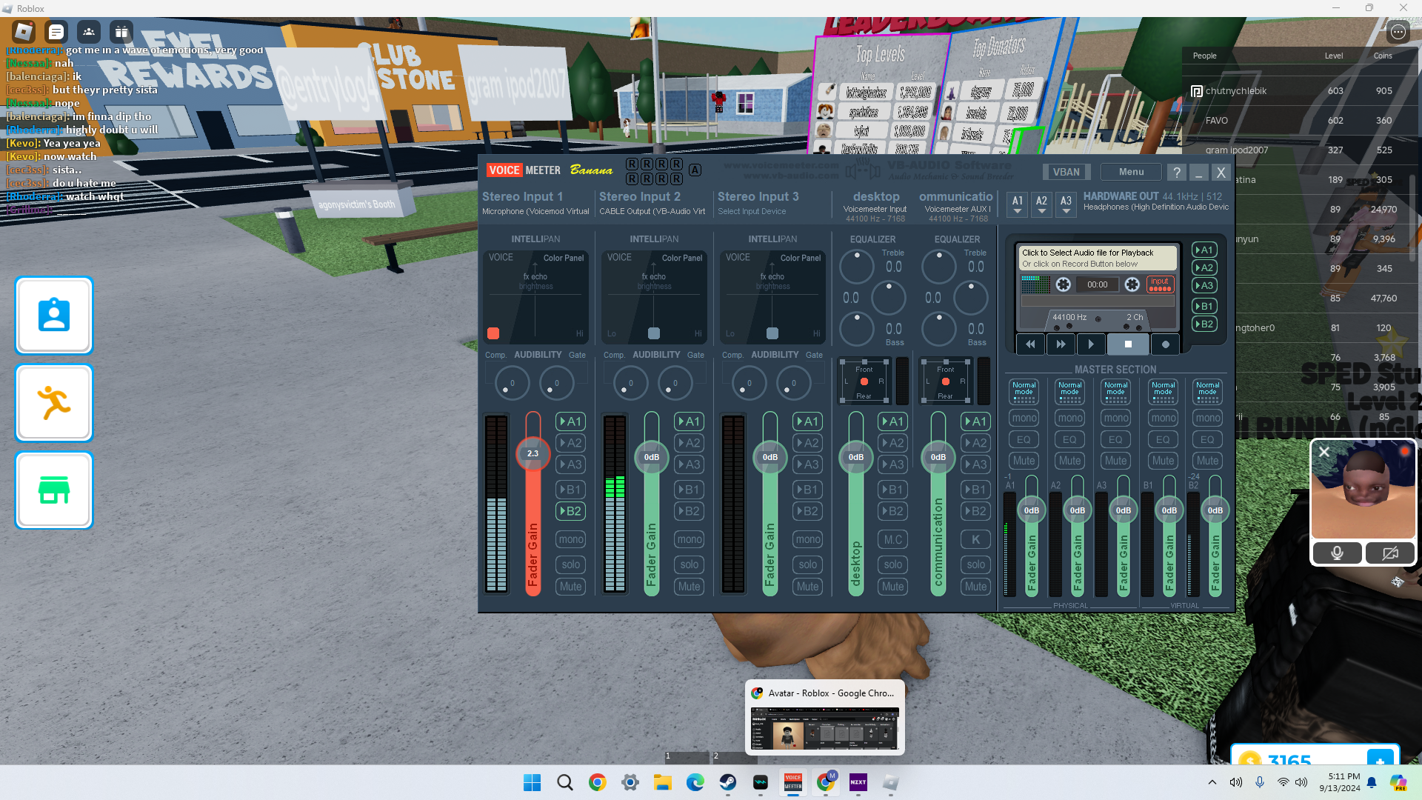Show hidden system tray icons

coord(1212,782)
